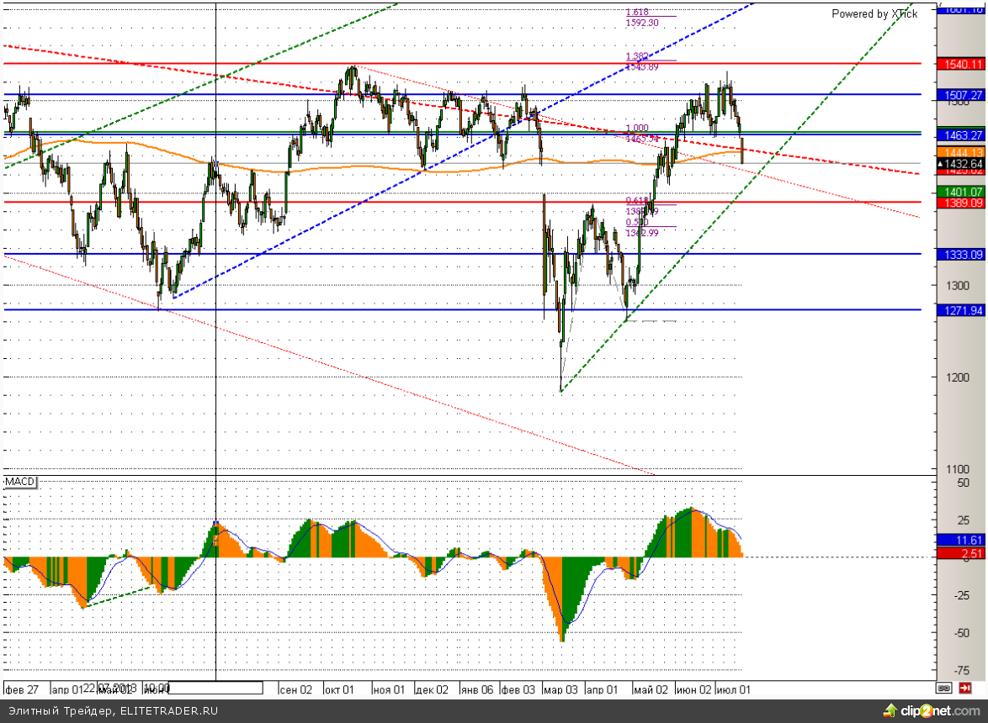Click the MACD scale value -50

pyautogui.click(x=961, y=633)
